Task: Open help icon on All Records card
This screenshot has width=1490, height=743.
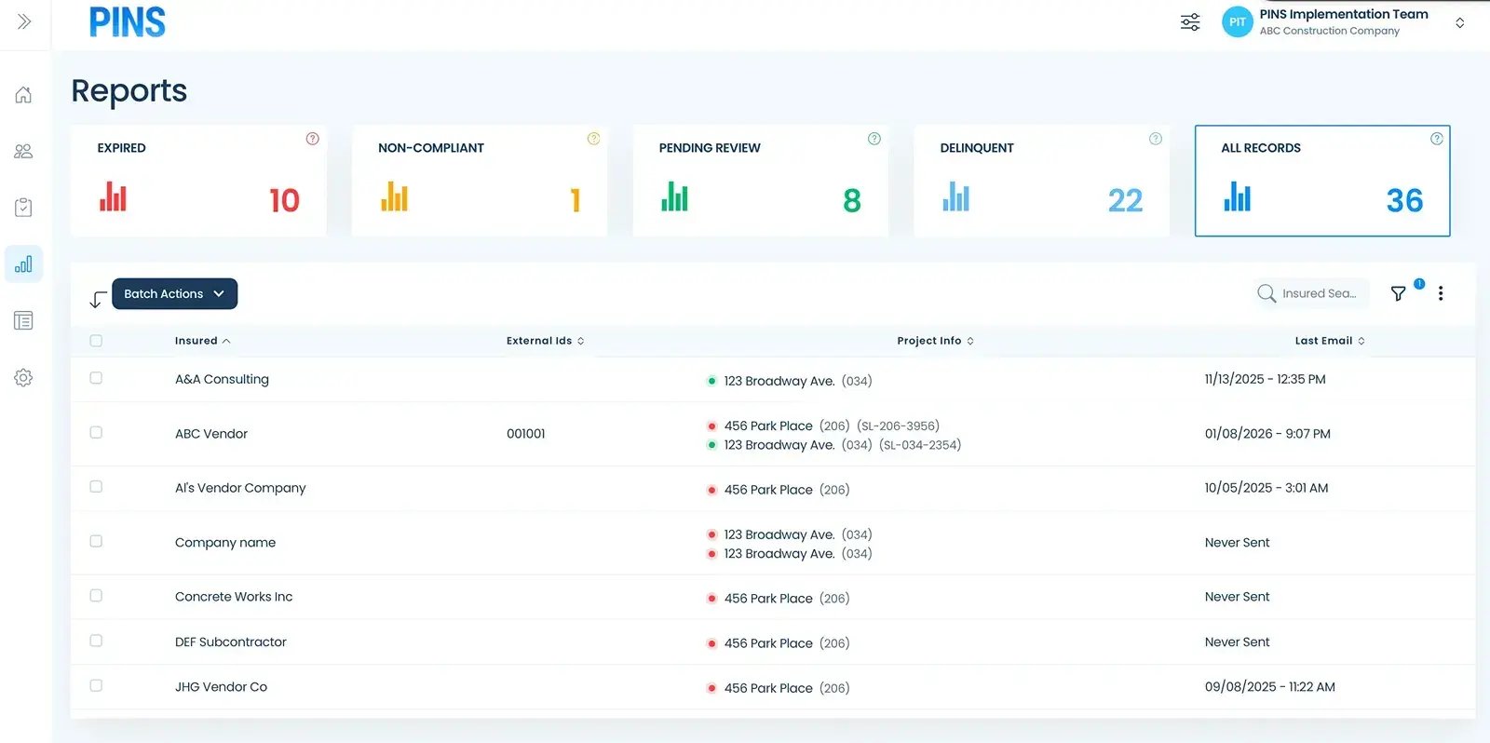Action: coord(1437,139)
